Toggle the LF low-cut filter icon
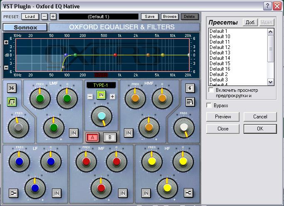The image size is (284, 206). click(x=12, y=102)
